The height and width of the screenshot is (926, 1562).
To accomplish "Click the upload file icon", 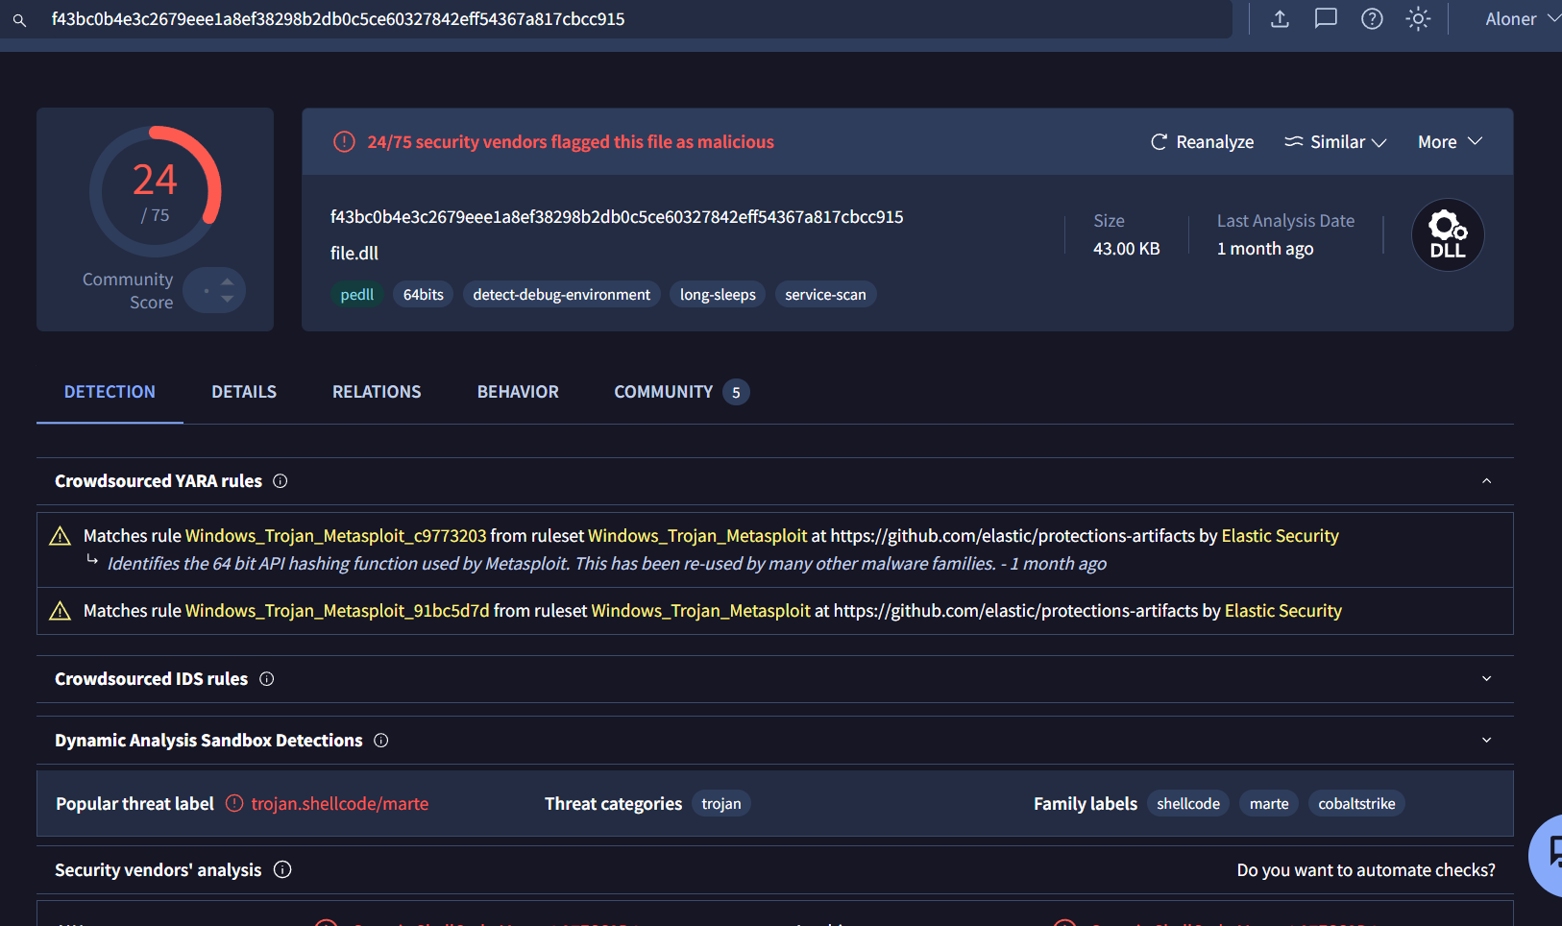I will [1280, 19].
